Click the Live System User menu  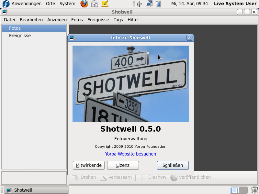coord(235,4)
